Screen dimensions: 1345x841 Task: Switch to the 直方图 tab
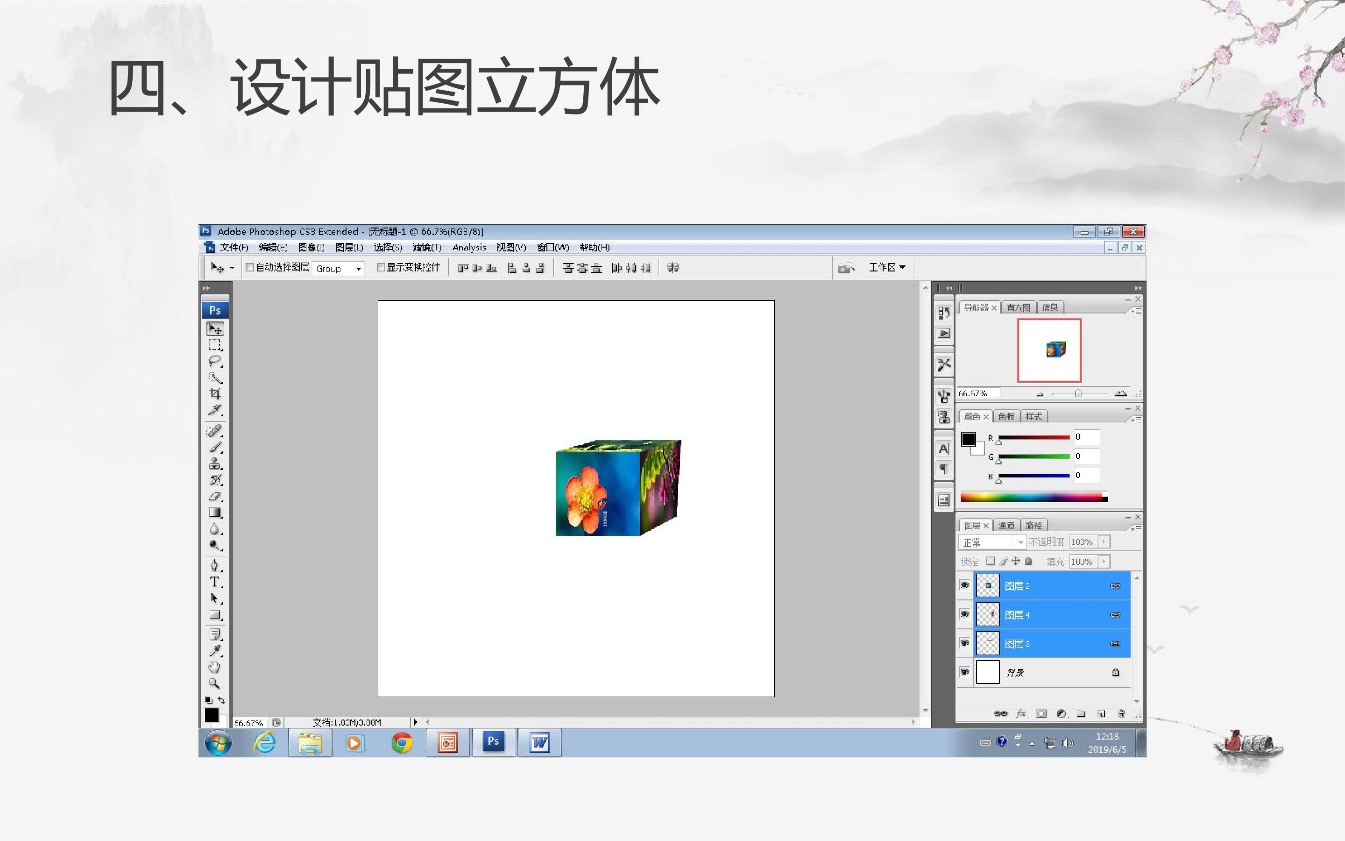1018,307
